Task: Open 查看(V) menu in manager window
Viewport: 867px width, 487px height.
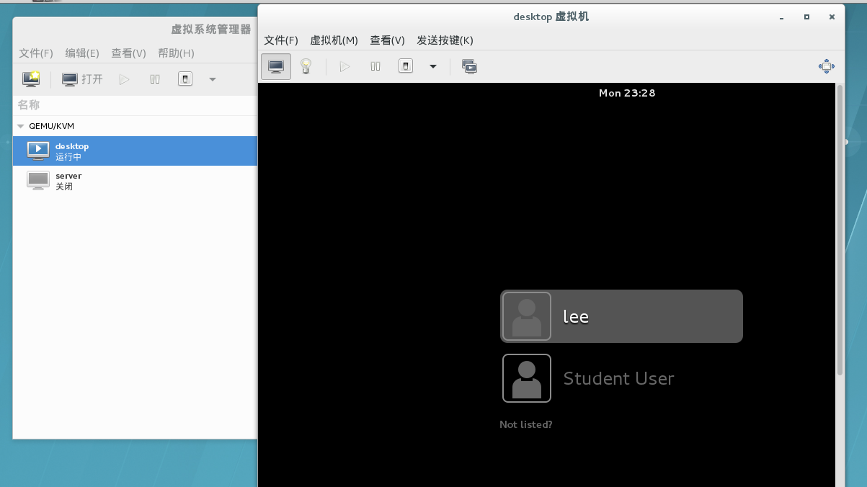Action: 128,53
